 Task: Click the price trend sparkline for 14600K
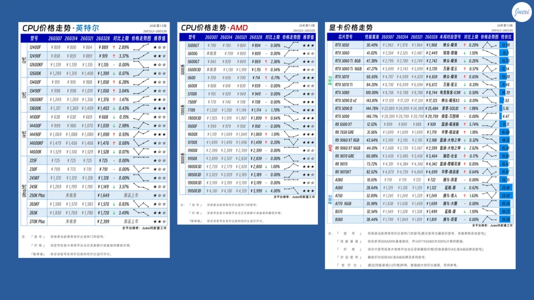pos(141,151)
